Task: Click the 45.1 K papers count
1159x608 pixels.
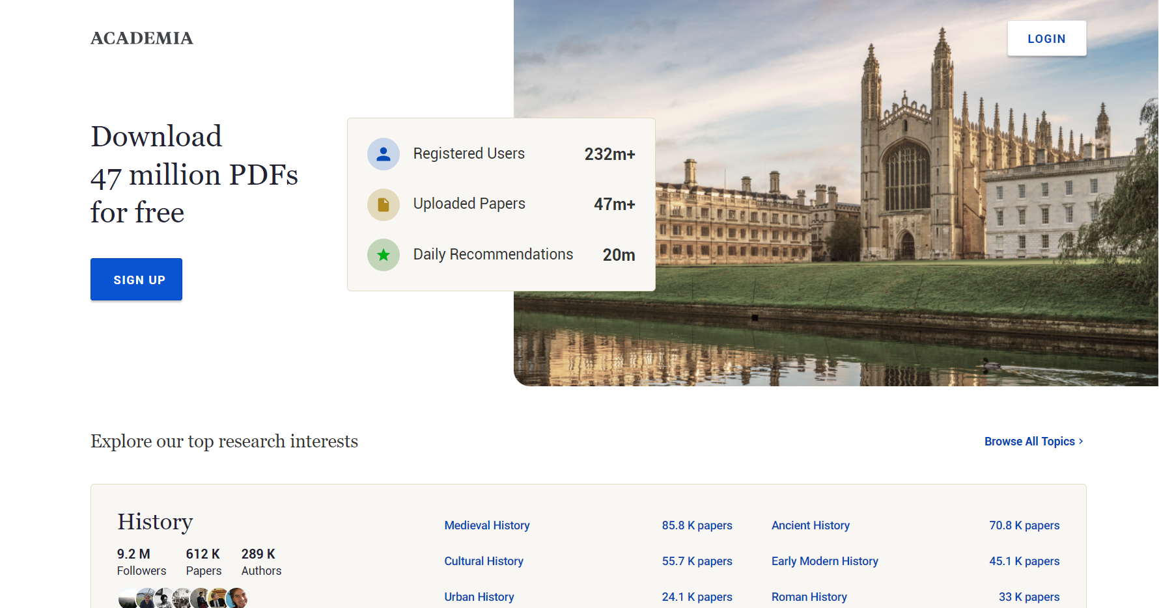Action: 1024,561
